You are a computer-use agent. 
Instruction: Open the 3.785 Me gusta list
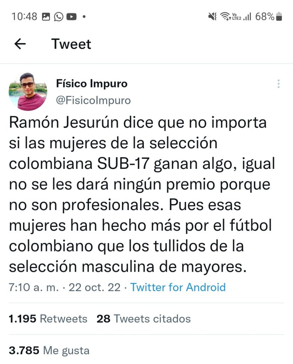(49, 351)
